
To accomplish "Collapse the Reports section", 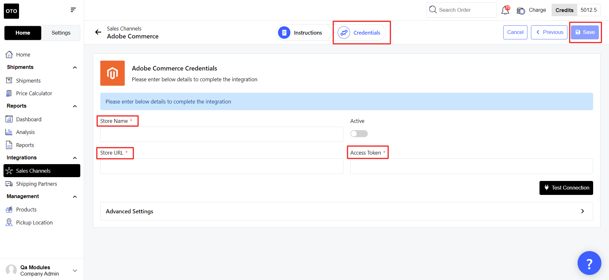I will (x=75, y=106).
